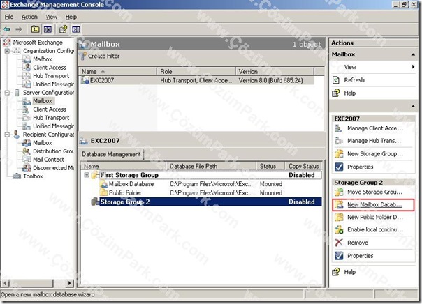The width and height of the screenshot is (422, 304).
Task: Open the Help menu
Action: 71,17
